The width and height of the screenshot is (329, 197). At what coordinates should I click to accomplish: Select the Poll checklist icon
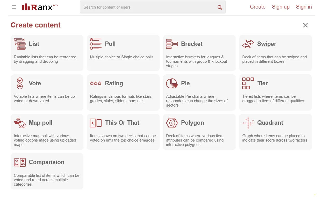point(96,44)
